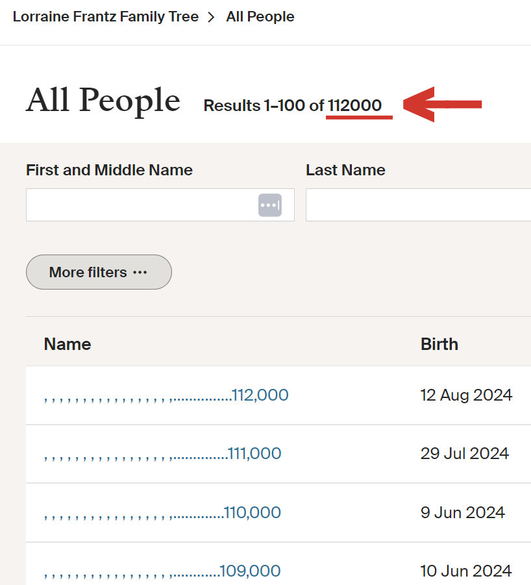Select the All People breadcrumb item

click(260, 17)
